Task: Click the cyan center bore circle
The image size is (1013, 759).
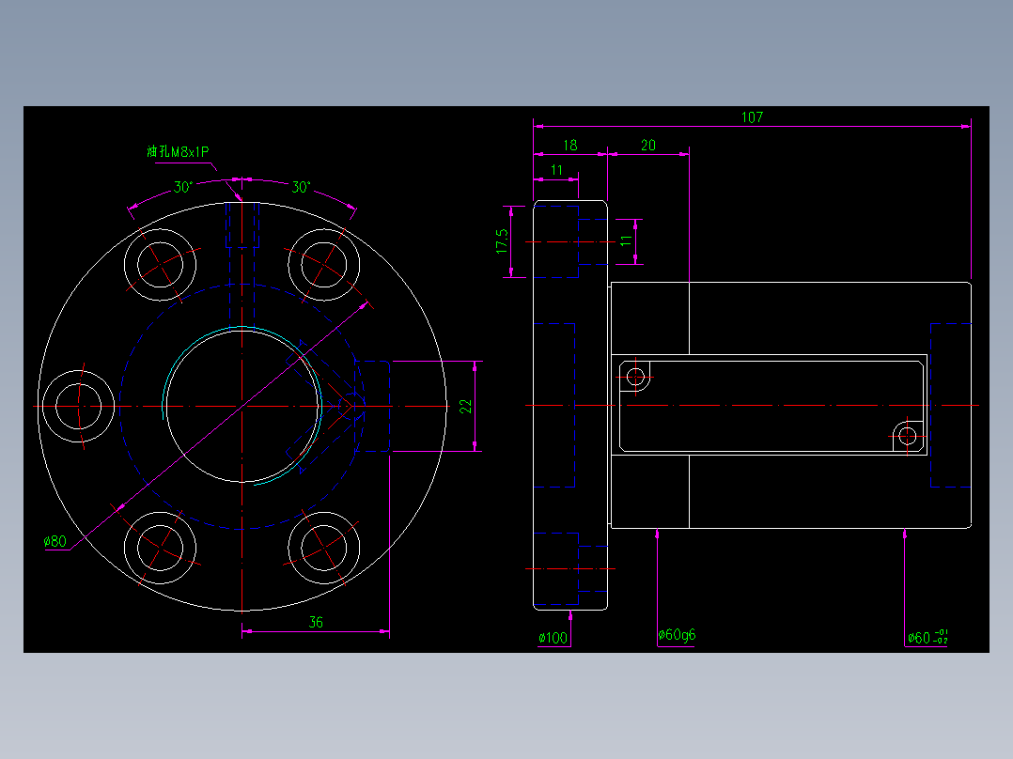Action: point(242,406)
